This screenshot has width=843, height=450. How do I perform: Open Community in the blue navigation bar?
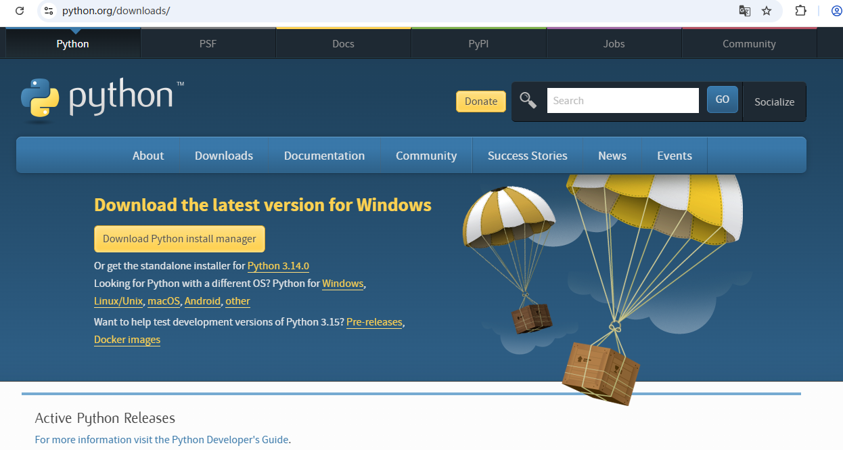(426, 156)
